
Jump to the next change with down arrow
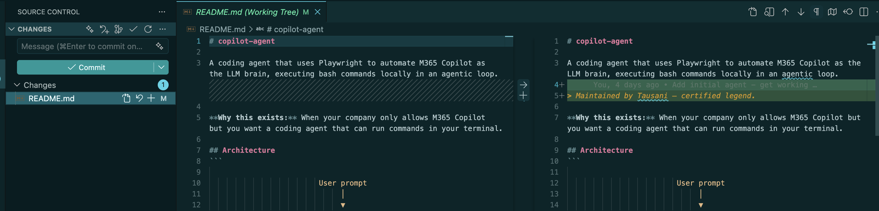801,12
